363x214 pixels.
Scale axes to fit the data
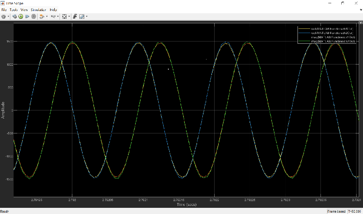(64, 17)
